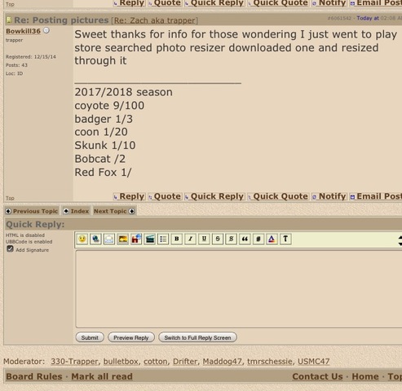The height and width of the screenshot is (391, 402).
Task: Insert email address using envelope icon
Action: [109, 239]
